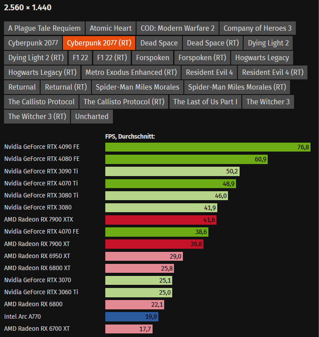Select the Returnal tab
Screen dimensions: 319x337
pyautogui.click(x=22, y=87)
